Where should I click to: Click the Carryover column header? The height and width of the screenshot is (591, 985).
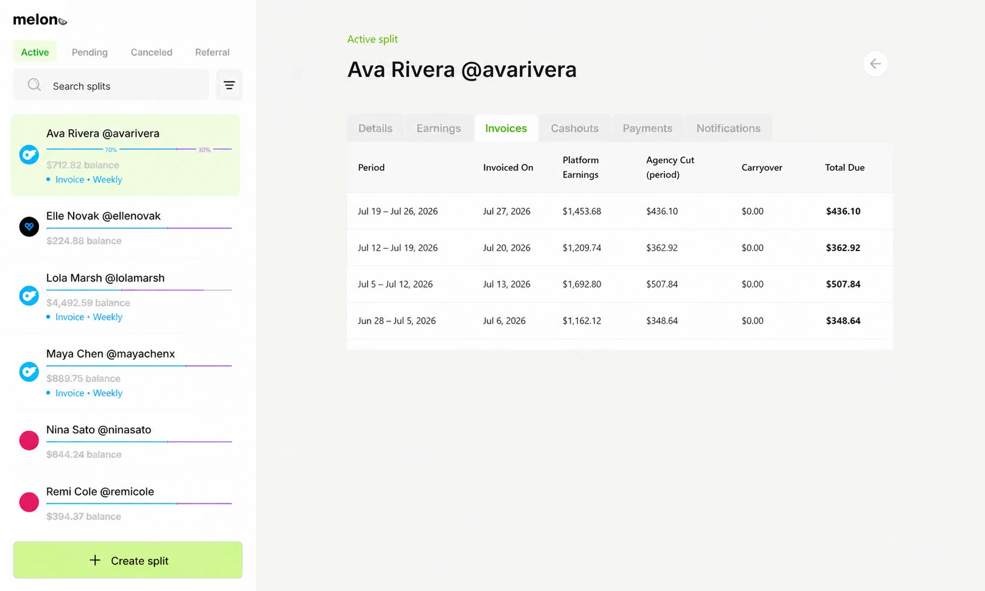point(762,167)
